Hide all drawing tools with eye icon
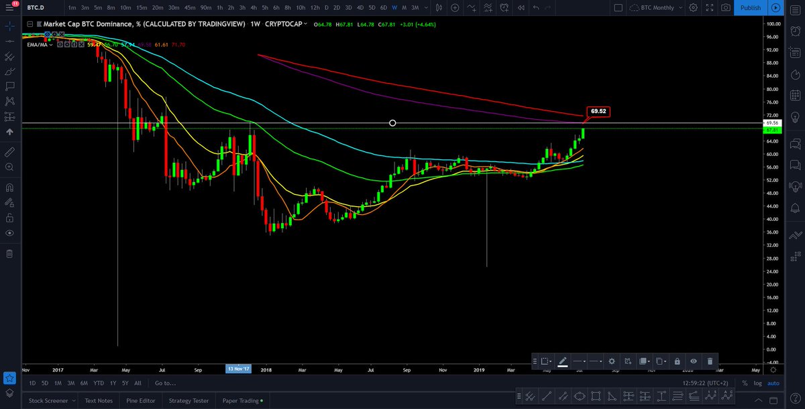The image size is (805, 409). [x=9, y=233]
